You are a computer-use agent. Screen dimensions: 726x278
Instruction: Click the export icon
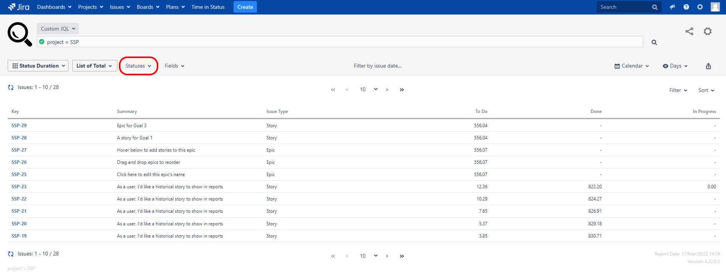[708, 66]
